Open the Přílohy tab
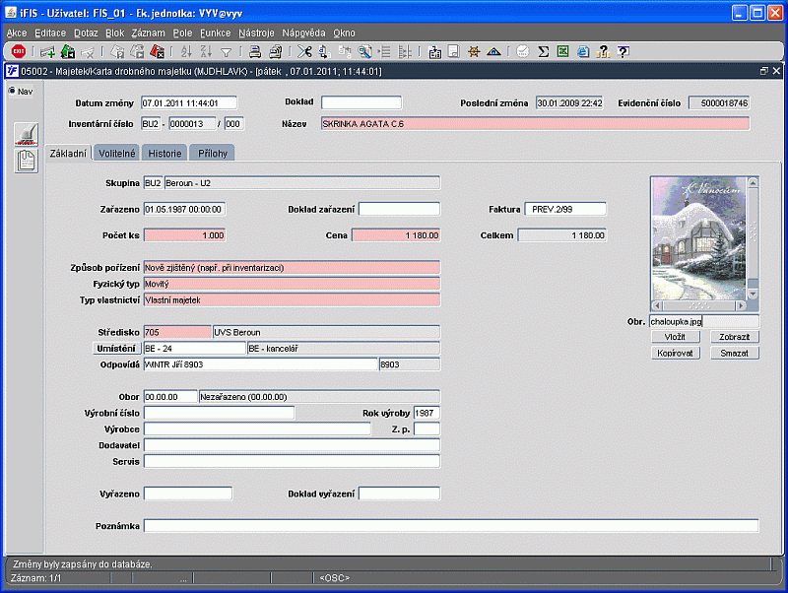 click(x=212, y=153)
